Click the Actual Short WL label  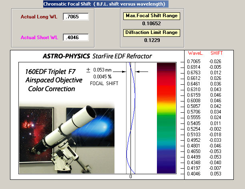(39, 38)
